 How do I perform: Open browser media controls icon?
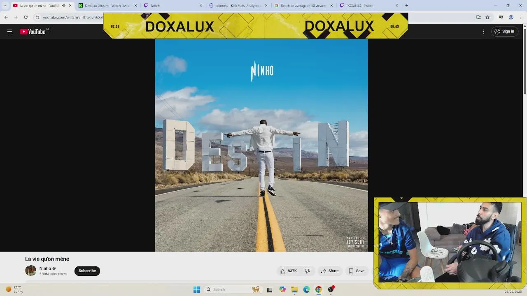(x=501, y=17)
